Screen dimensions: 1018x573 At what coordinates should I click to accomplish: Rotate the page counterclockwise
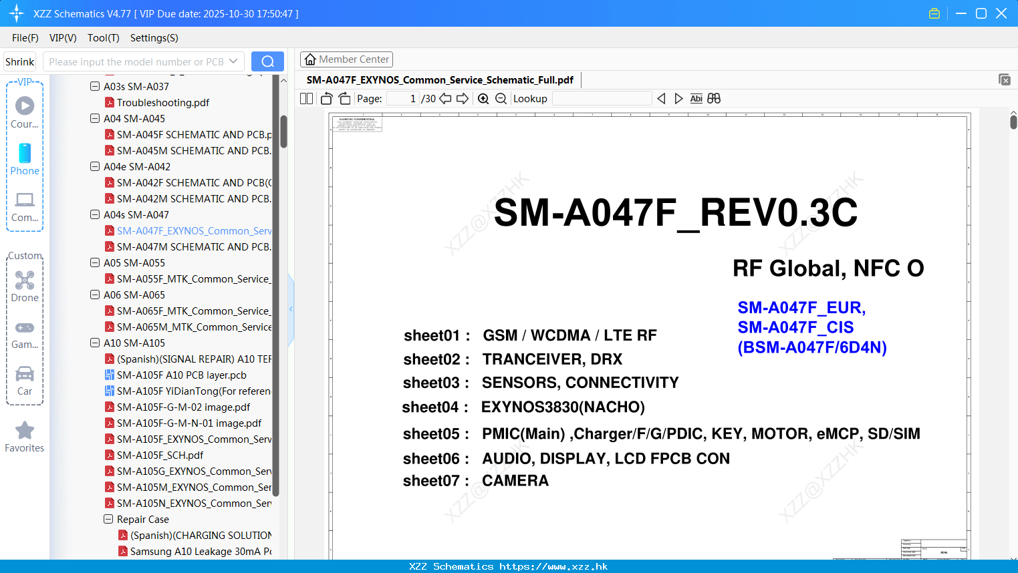(x=327, y=99)
